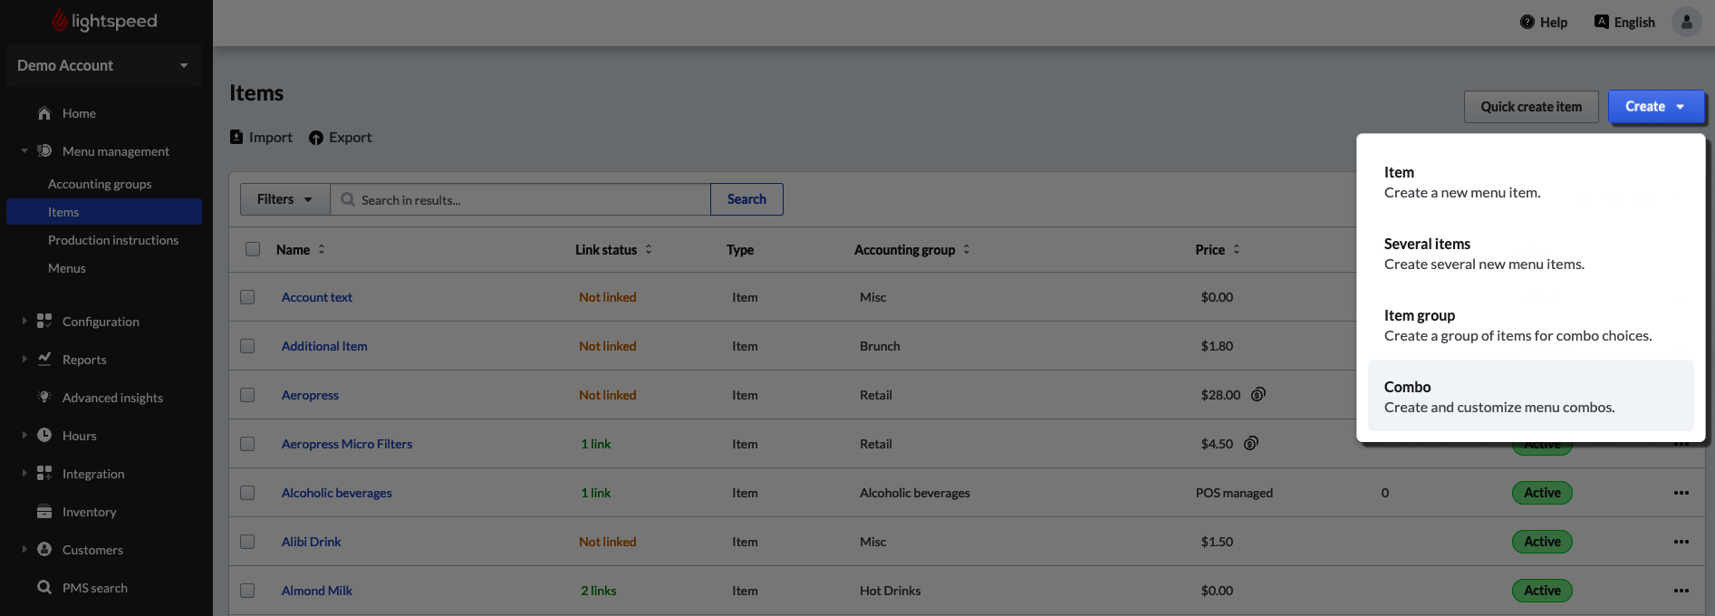Click the Lightspeed flame logo

point(60,21)
